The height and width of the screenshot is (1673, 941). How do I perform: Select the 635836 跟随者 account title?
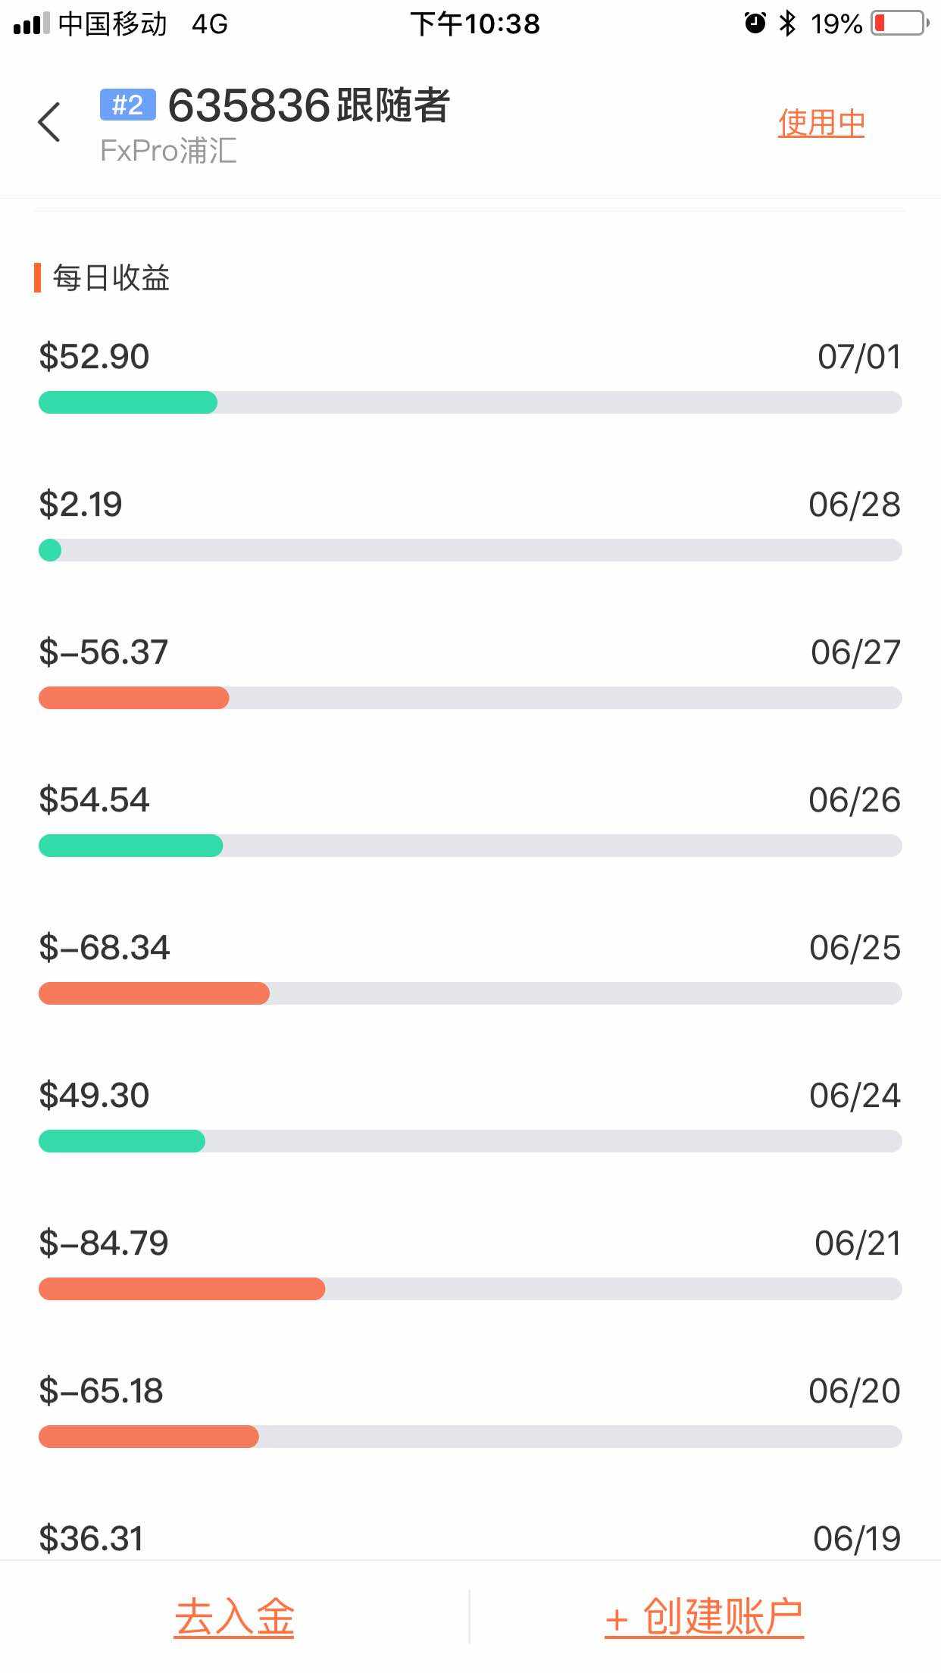309,105
